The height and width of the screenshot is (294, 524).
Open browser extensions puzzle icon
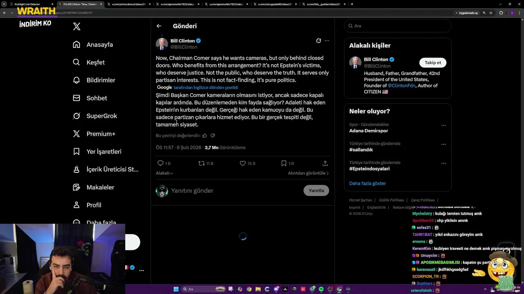pos(501,13)
